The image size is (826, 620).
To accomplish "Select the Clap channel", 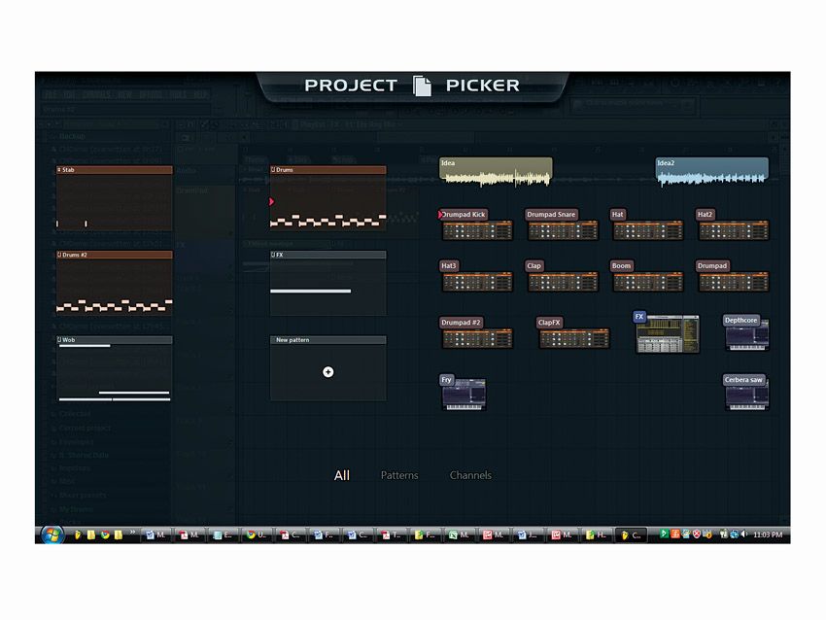I will click(562, 276).
